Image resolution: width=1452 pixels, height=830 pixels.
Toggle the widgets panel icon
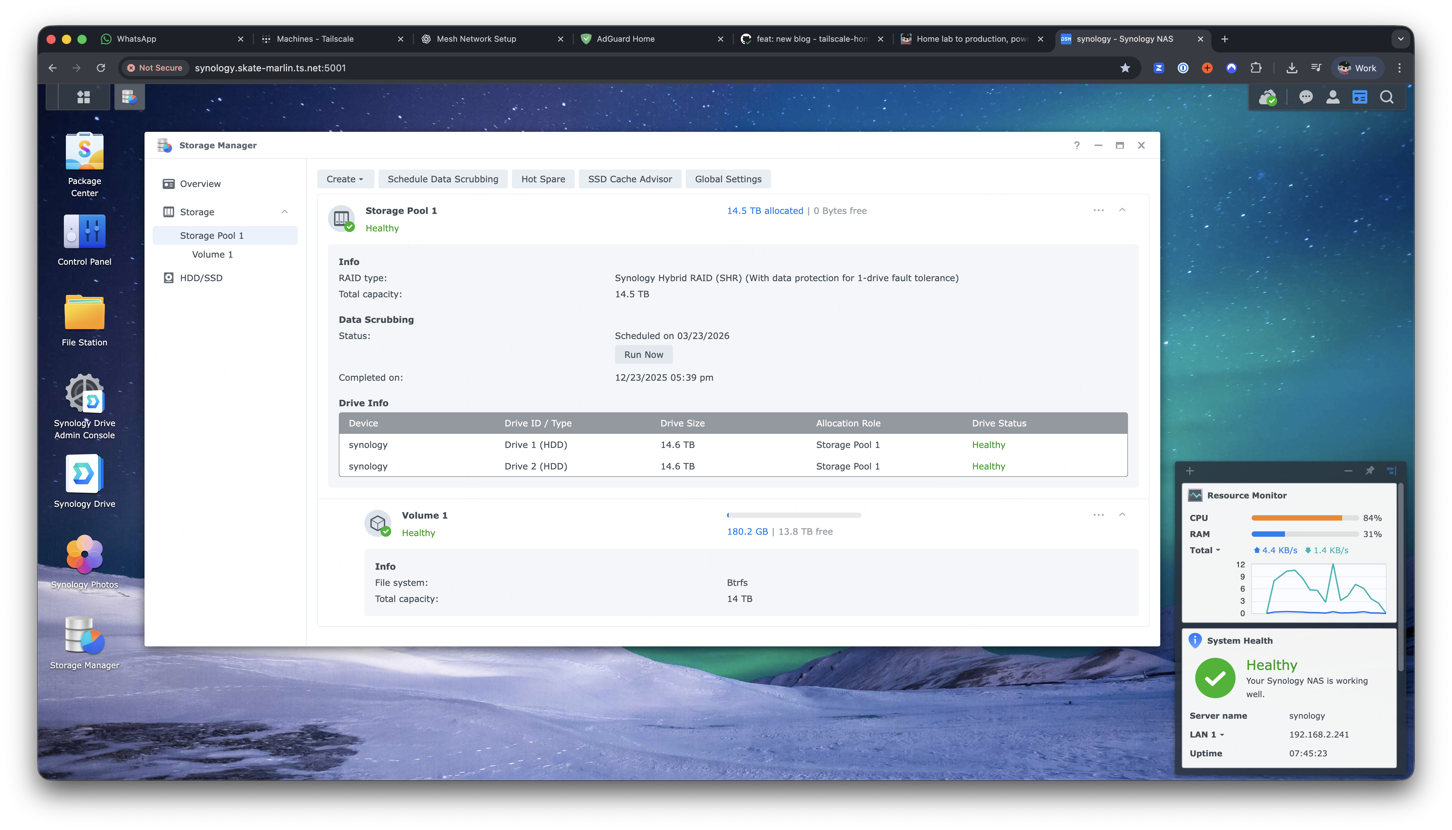click(1360, 98)
